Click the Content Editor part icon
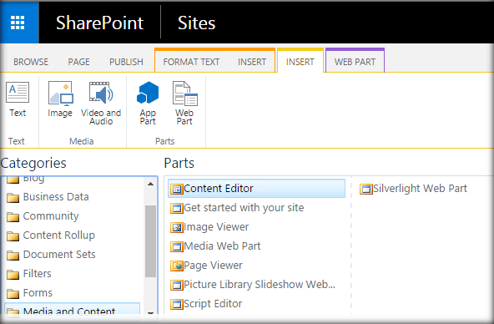The height and width of the screenshot is (324, 494). pyautogui.click(x=177, y=189)
